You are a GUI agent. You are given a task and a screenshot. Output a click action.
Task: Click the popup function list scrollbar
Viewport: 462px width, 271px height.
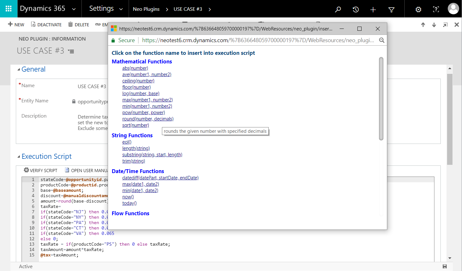[x=381, y=99]
